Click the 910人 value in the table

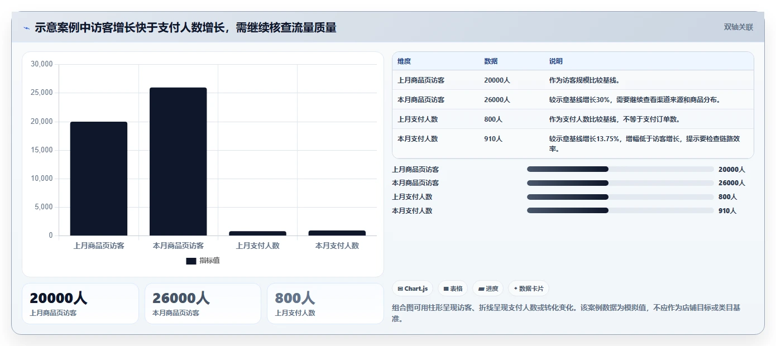[493, 139]
